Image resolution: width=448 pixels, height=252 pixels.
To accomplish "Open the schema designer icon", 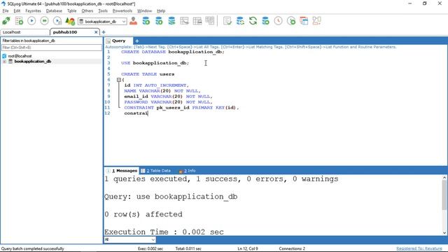I will (184, 21).
